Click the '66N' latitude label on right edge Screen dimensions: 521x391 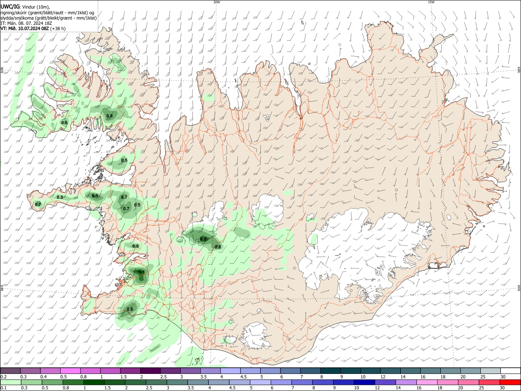click(519, 70)
